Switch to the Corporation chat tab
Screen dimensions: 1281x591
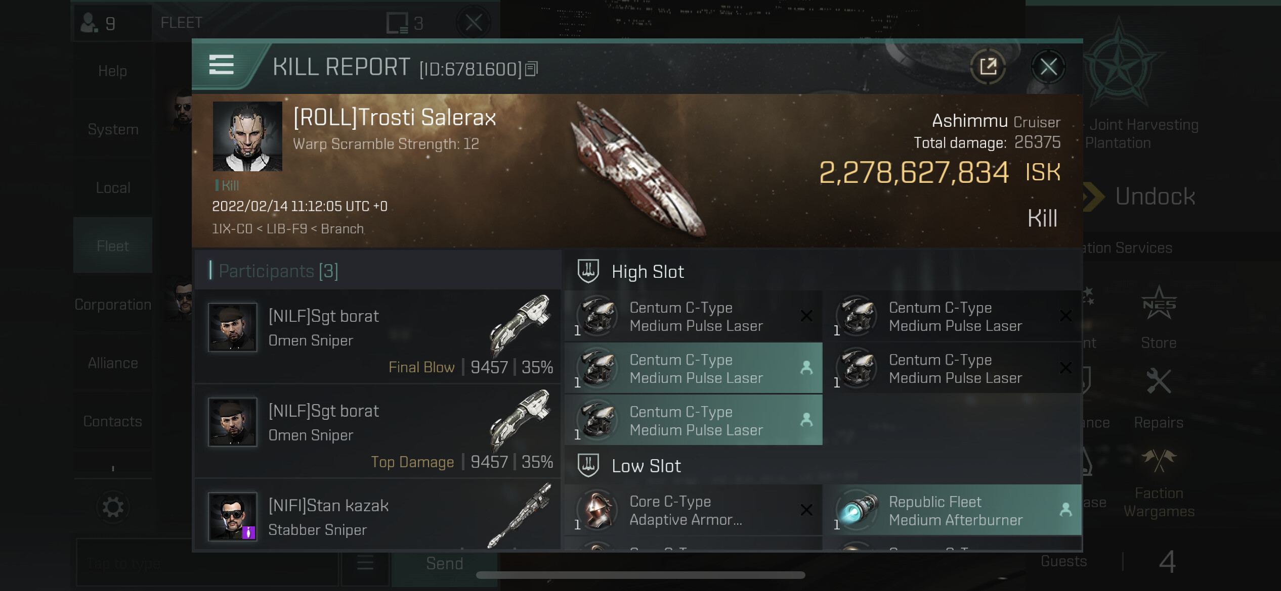coord(113,305)
